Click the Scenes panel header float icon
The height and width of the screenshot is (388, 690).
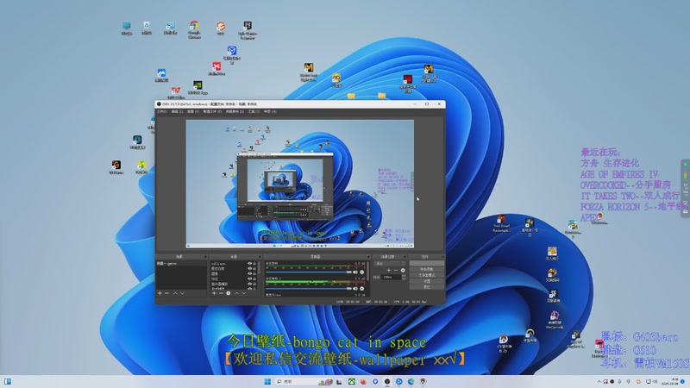[205, 256]
